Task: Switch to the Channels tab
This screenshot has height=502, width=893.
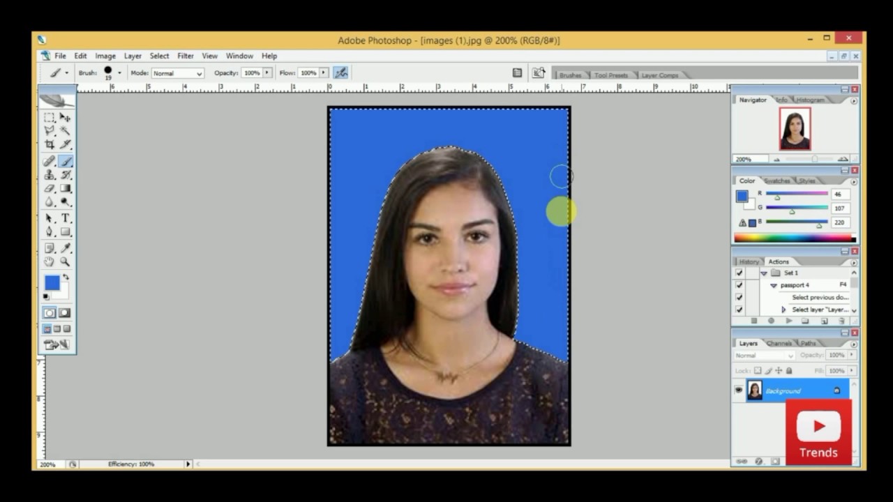Action: point(779,343)
